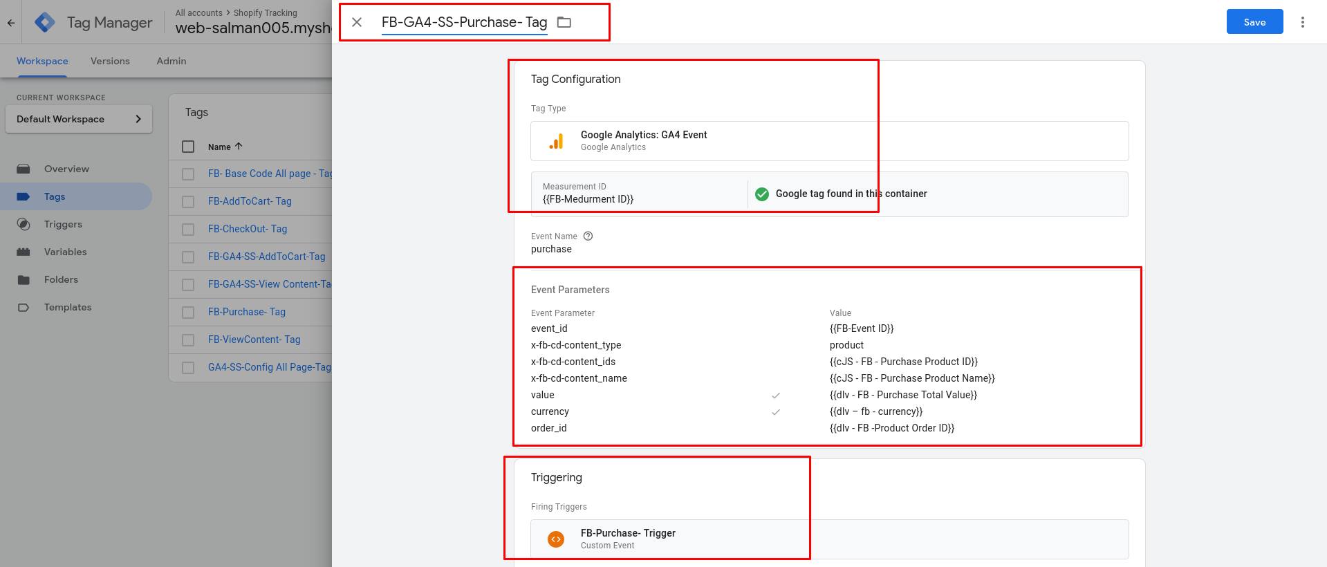Sort tags by Name column arrow
This screenshot has width=1327, height=567.
(239, 147)
